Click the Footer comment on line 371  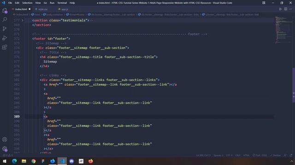120,34
